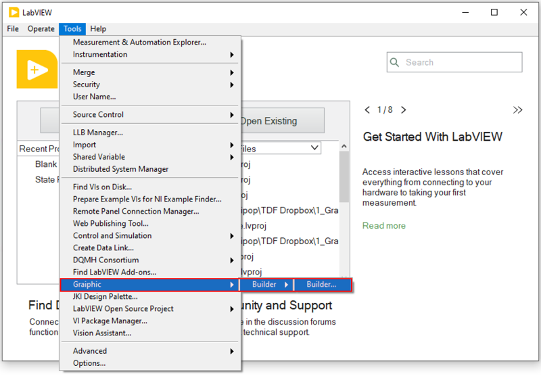
Task: Expand the Source Control submenu
Action: [x=149, y=114]
